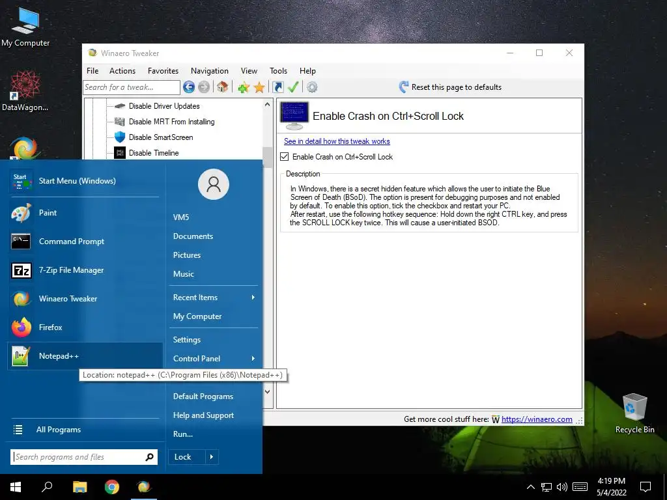Screen dimensions: 667x500
Task: Open the Actions menu
Action: coord(122,71)
